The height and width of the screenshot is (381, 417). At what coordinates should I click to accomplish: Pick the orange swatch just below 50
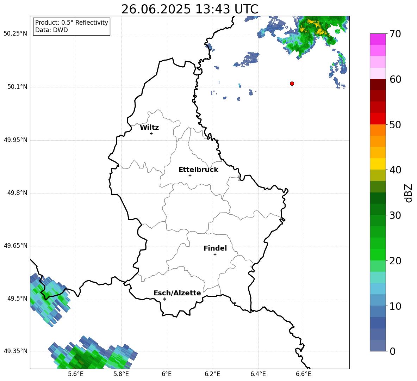(378, 130)
